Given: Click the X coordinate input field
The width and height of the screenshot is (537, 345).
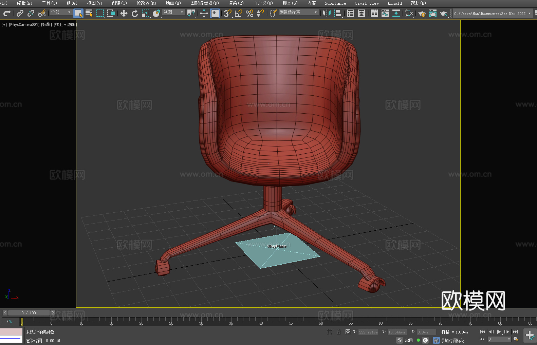Looking at the screenshot, I should (368, 332).
